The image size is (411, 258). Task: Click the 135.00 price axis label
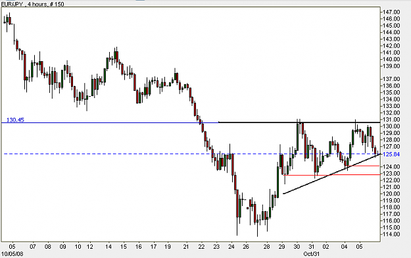(392, 93)
